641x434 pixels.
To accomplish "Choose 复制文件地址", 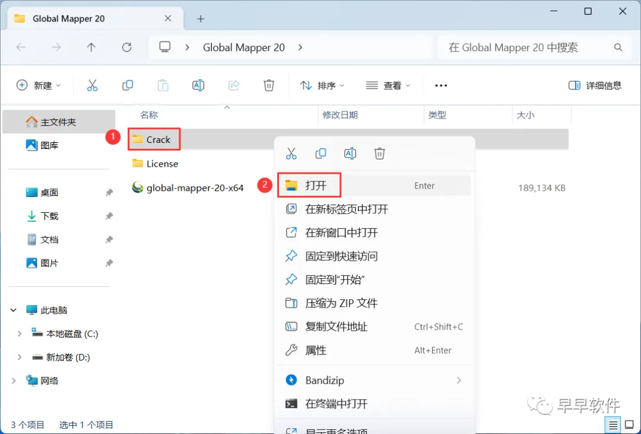I will tap(374, 327).
